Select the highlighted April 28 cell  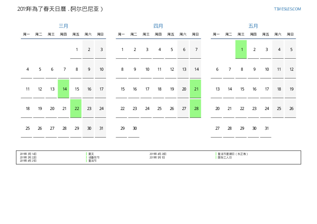(196, 108)
